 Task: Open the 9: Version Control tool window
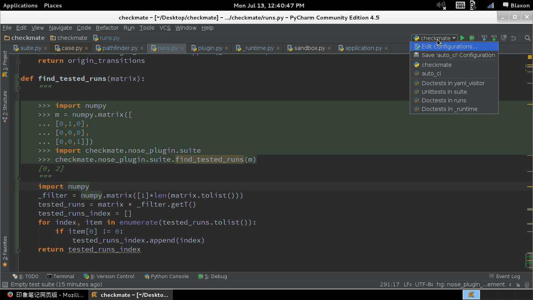point(109,276)
